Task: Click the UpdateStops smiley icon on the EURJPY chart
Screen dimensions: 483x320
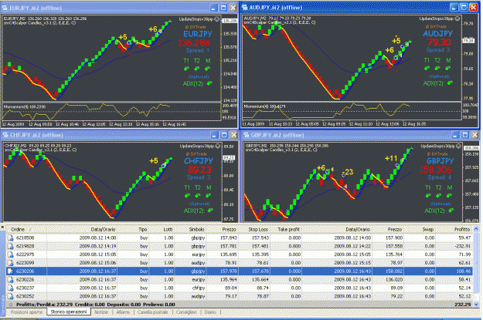Action: [217, 19]
